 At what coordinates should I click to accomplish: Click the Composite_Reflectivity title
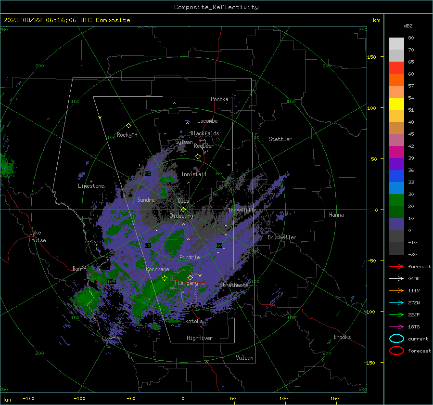216,7
